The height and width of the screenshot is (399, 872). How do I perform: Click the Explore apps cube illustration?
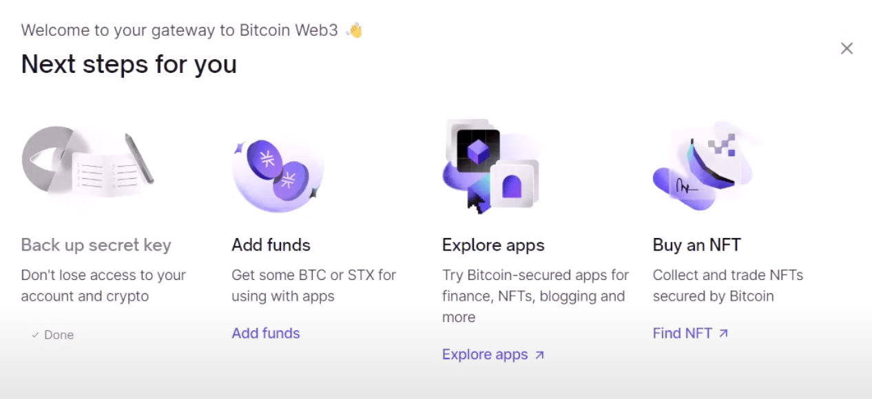coord(490,165)
